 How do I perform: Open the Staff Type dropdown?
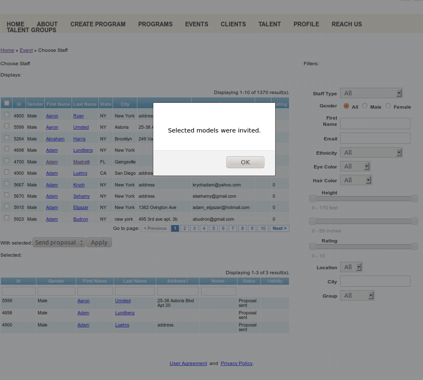point(371,93)
